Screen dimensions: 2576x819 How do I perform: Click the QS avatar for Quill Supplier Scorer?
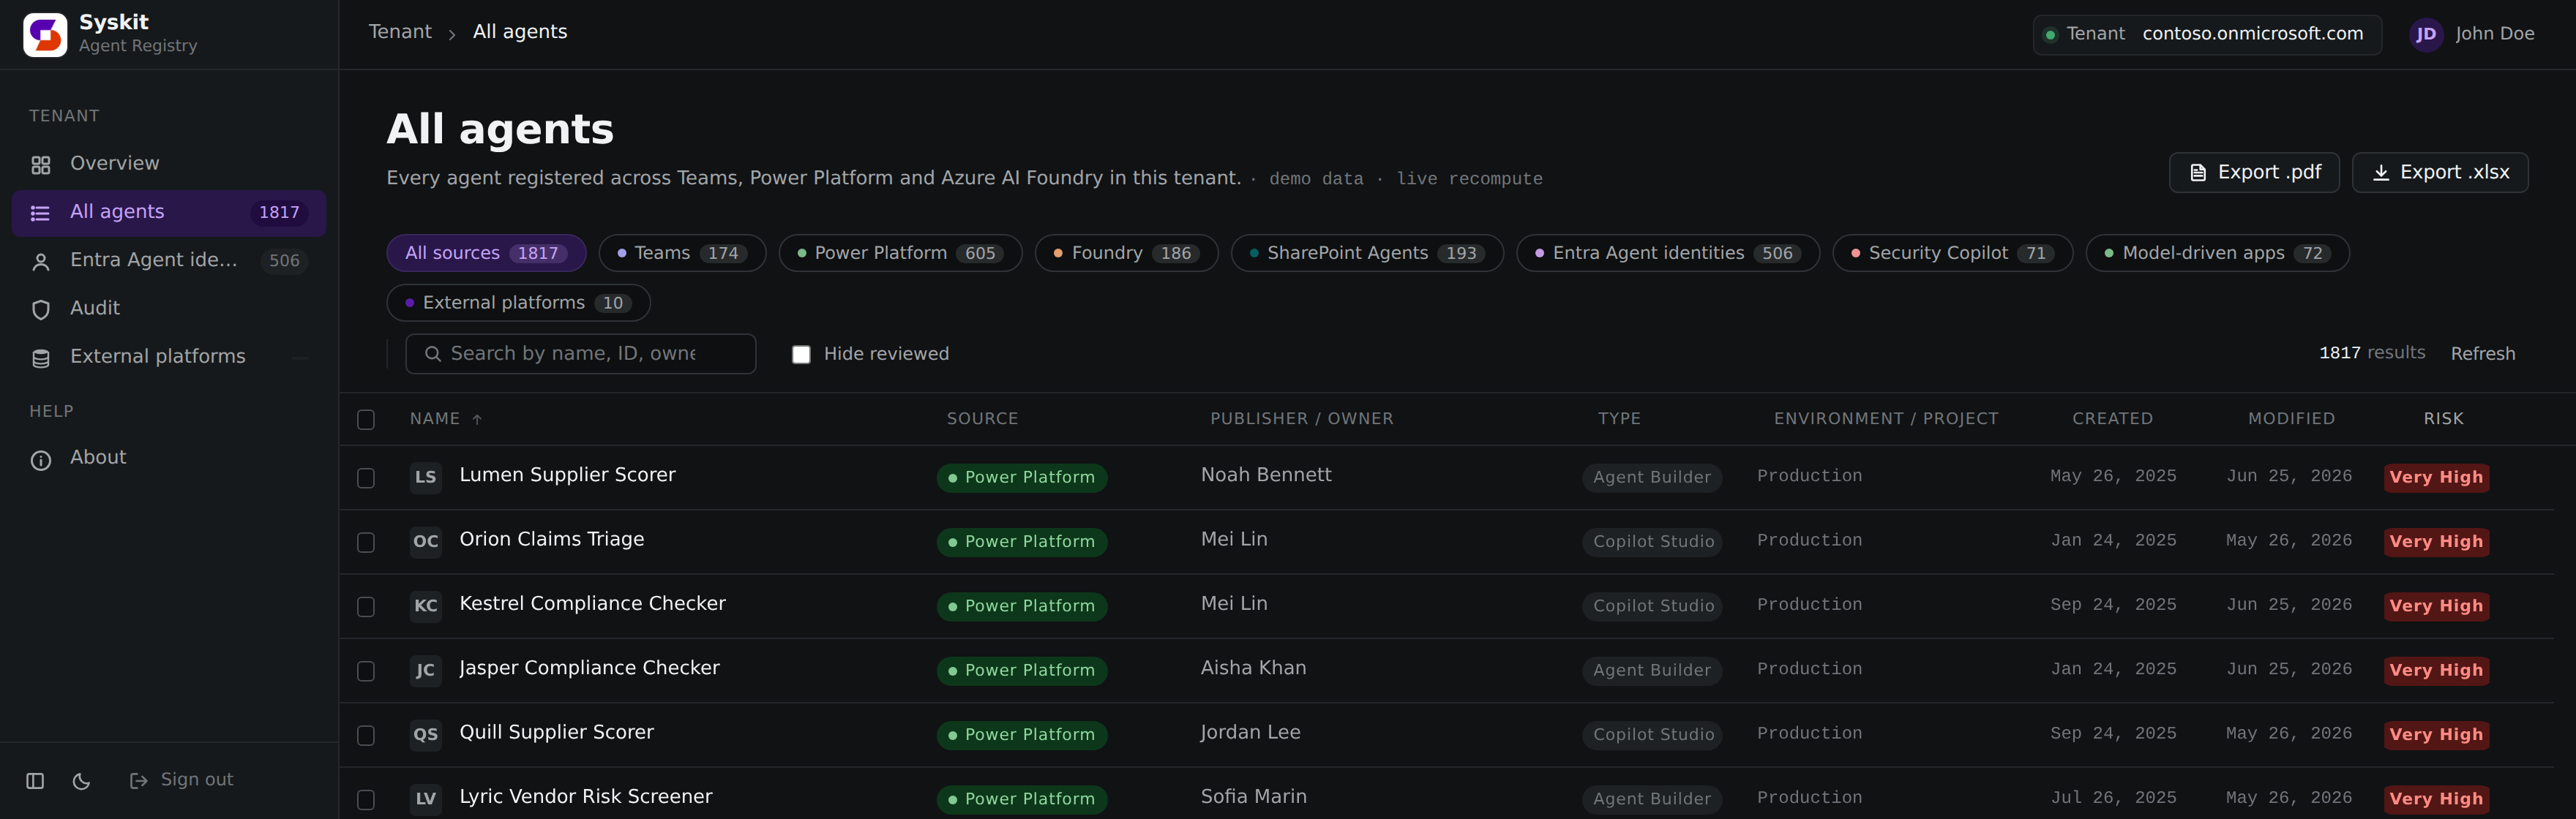[x=426, y=734]
